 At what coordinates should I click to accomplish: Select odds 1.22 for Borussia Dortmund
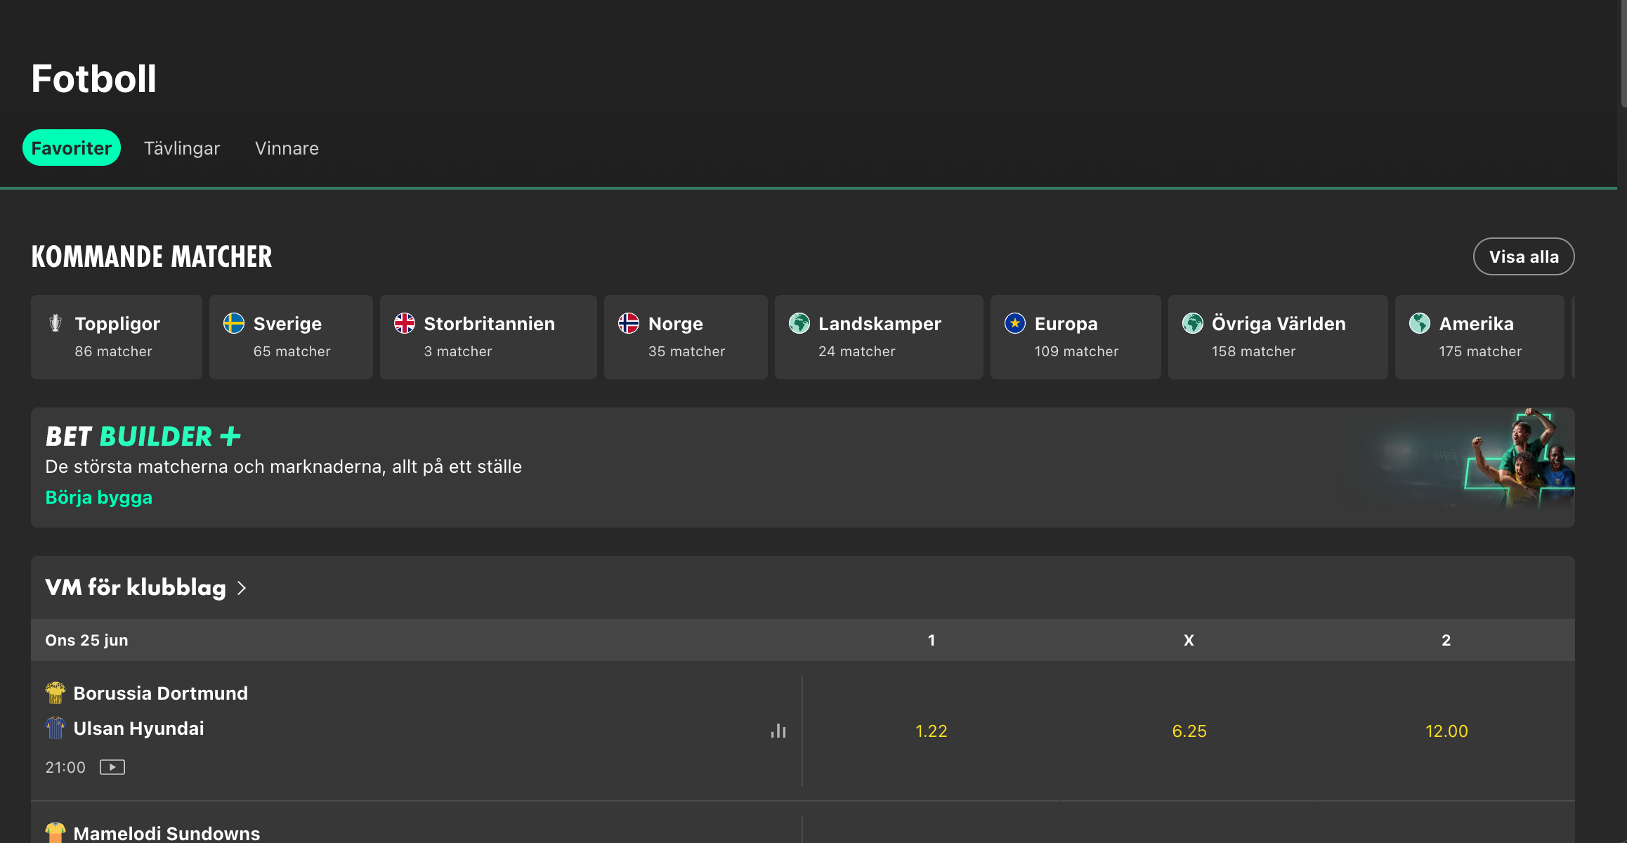(932, 731)
